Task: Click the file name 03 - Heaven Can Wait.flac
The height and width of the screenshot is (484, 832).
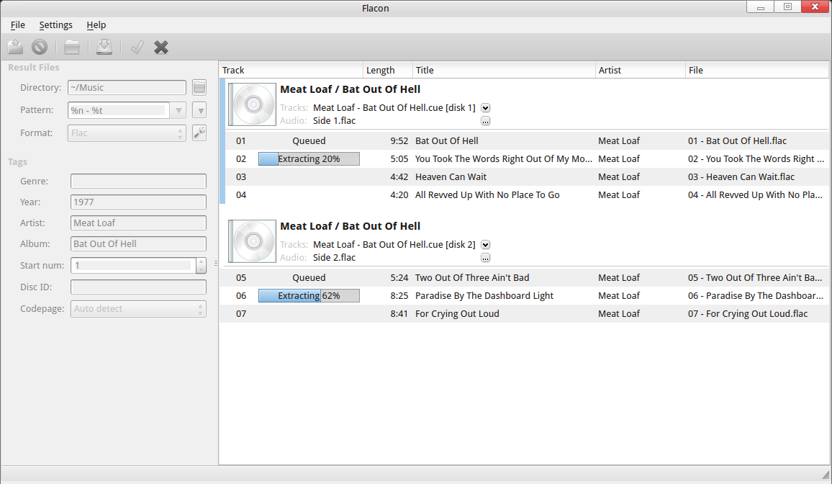Action: (x=741, y=176)
